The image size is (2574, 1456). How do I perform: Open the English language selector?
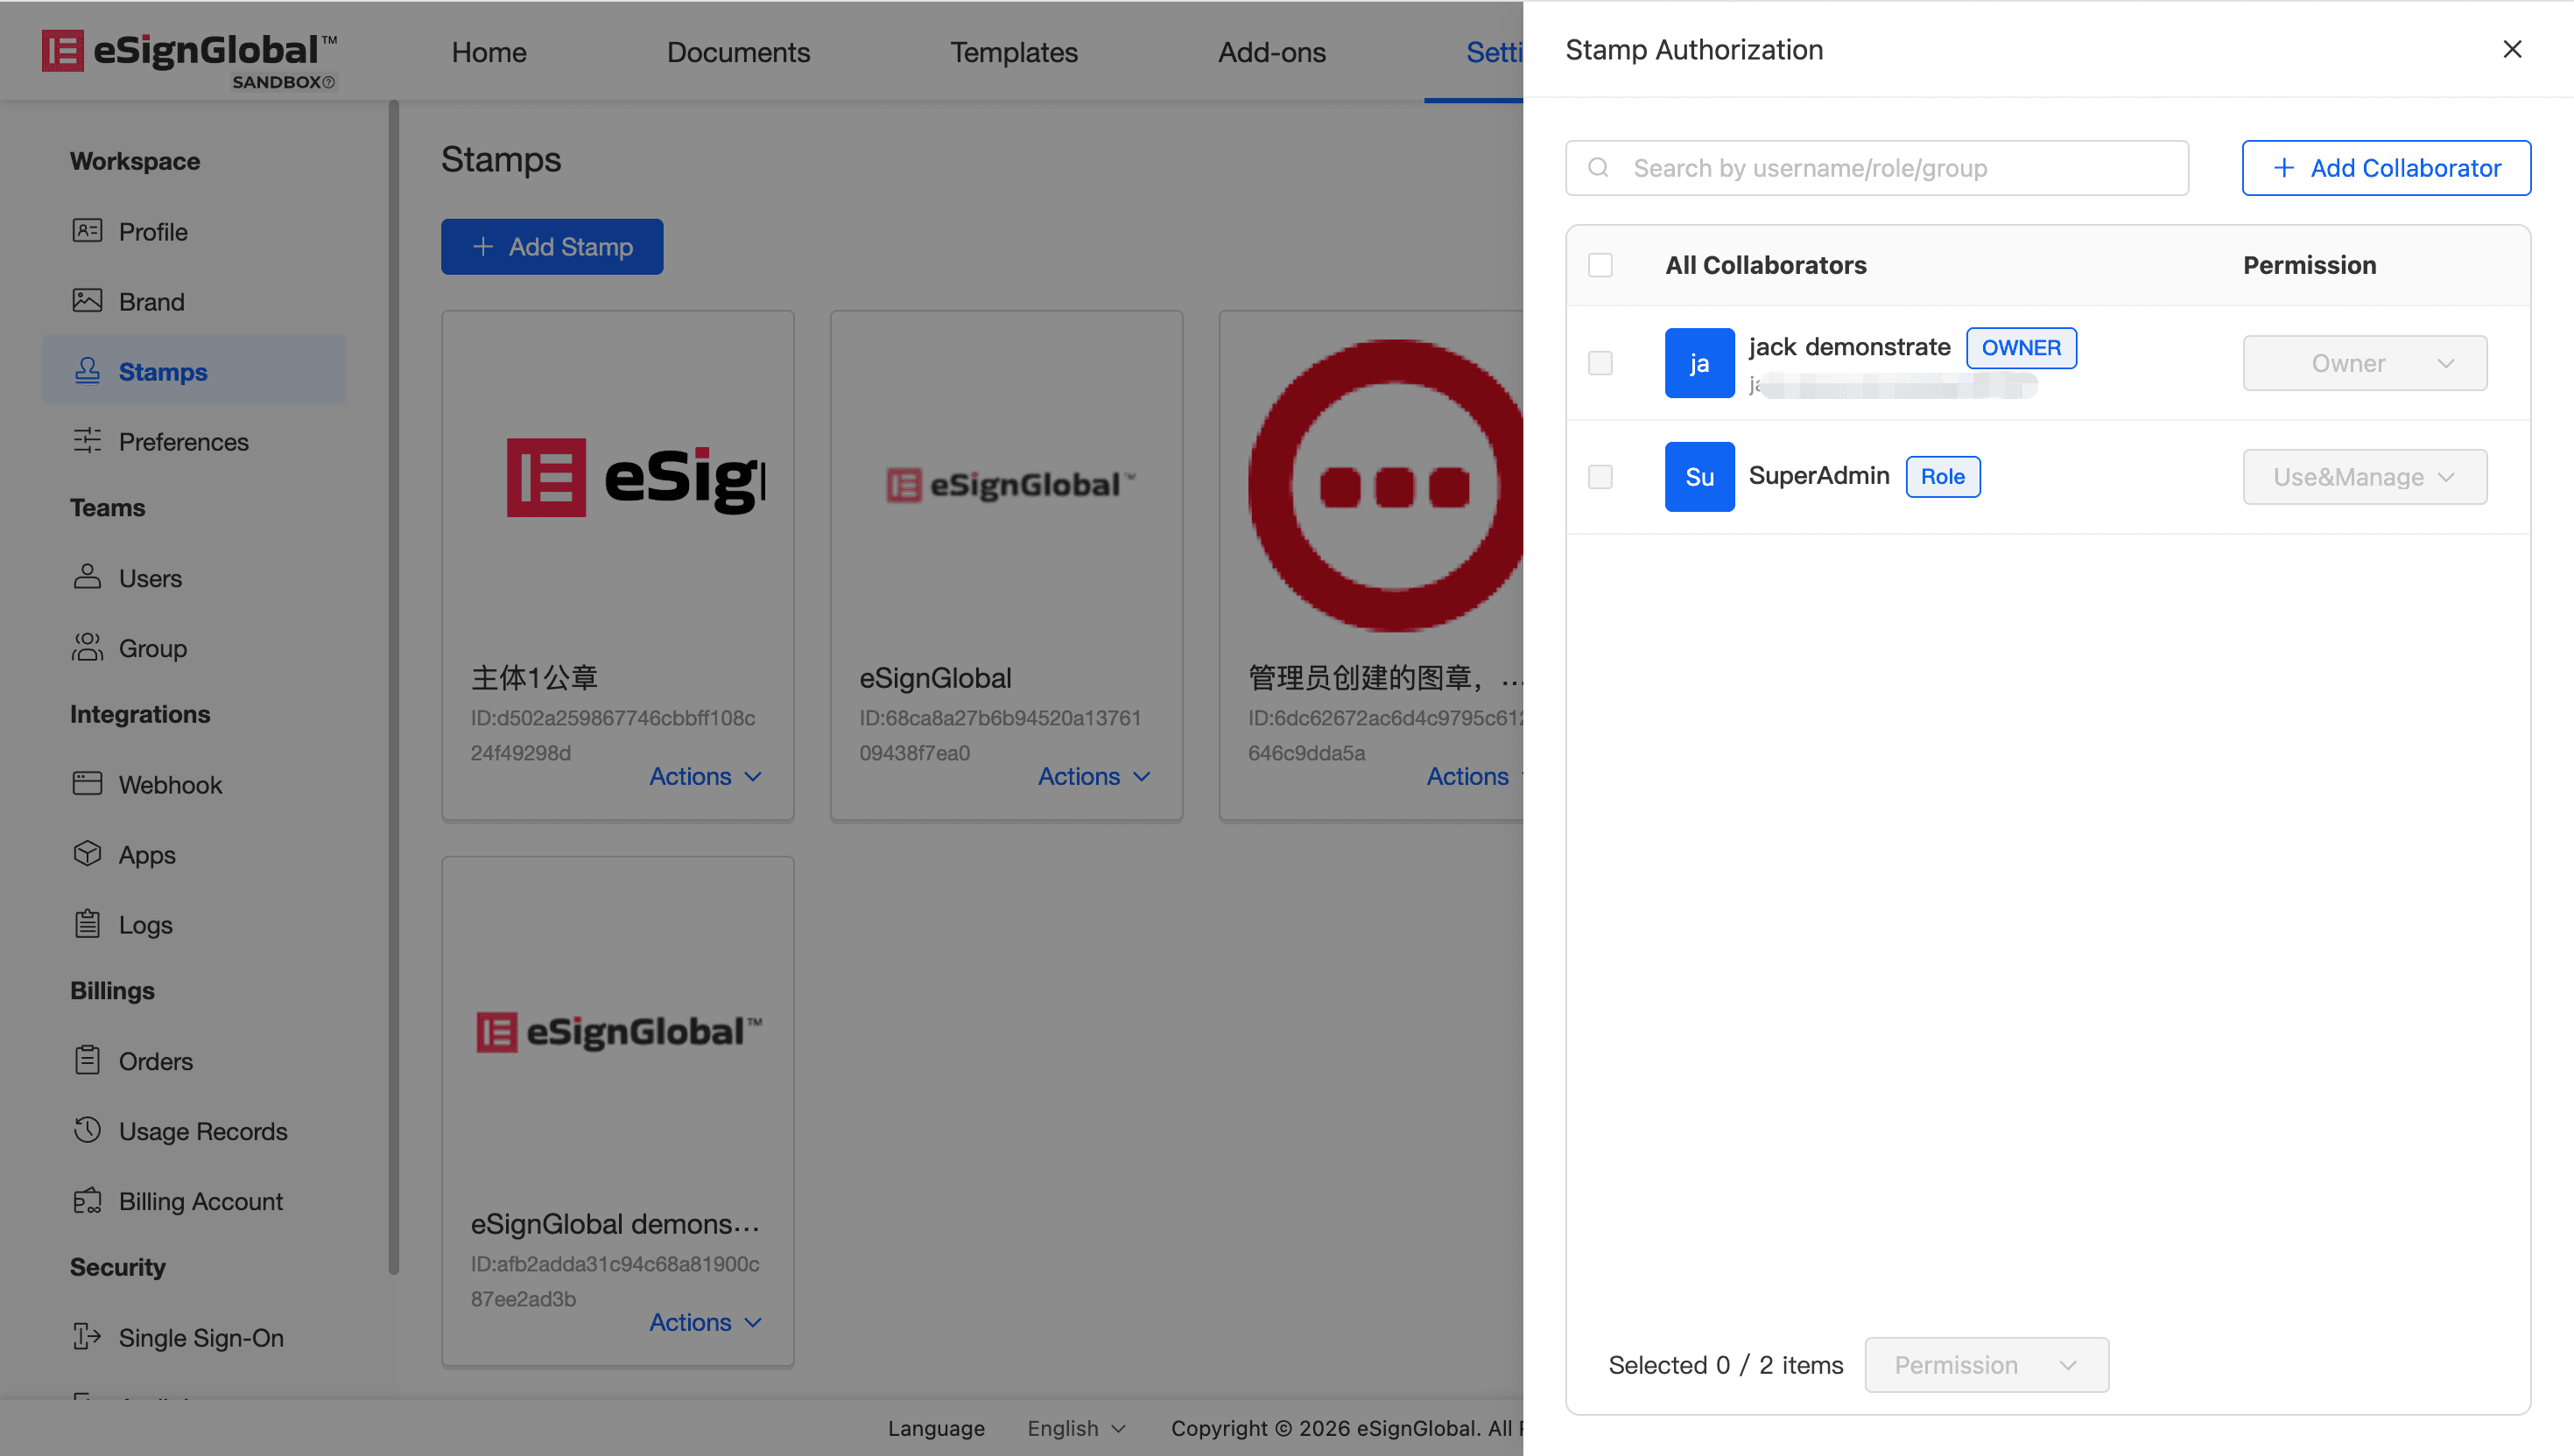(x=1076, y=1428)
